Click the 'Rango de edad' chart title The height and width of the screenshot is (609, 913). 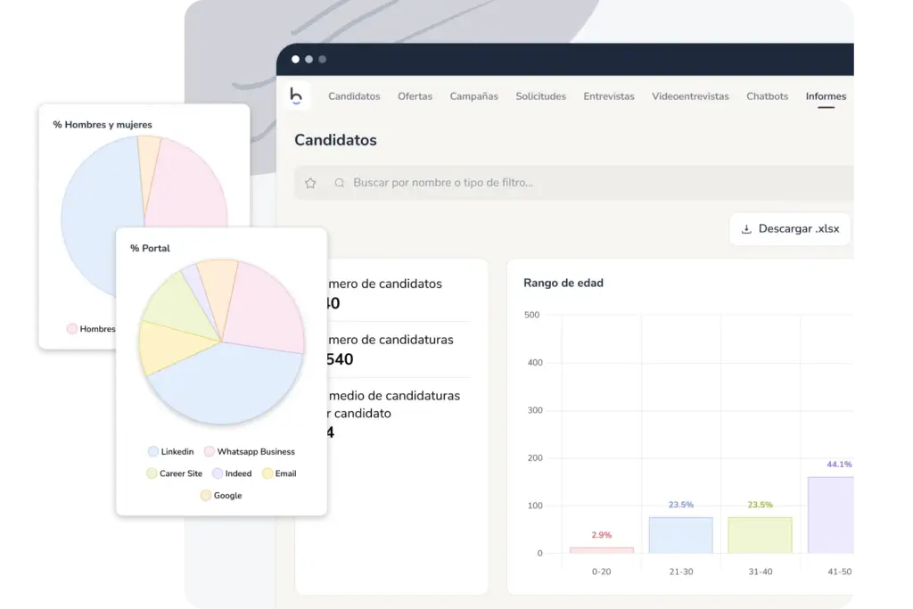[x=563, y=283]
